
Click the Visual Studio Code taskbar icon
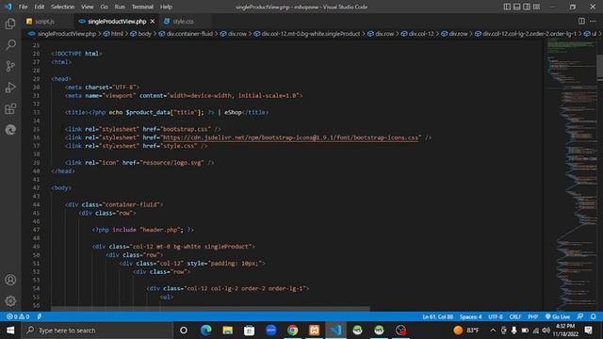point(335,331)
